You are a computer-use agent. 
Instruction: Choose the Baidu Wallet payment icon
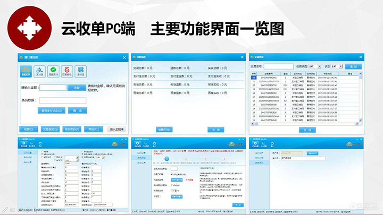[67, 71]
